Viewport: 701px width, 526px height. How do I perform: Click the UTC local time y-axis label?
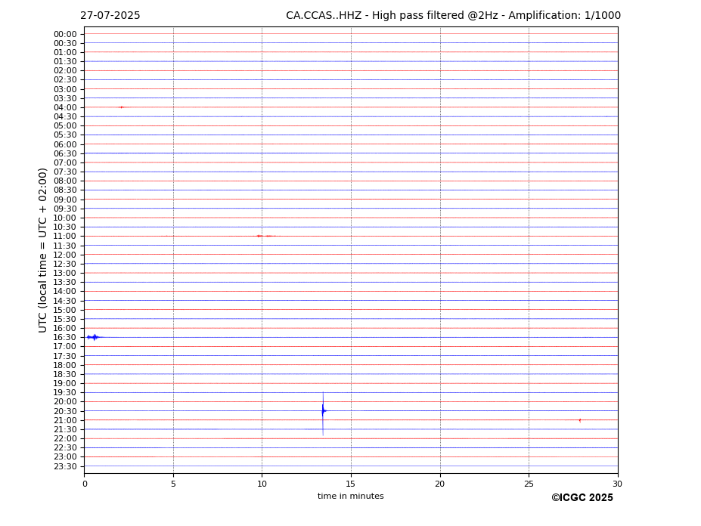42,250
